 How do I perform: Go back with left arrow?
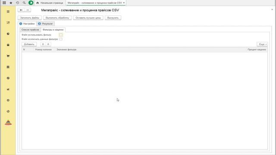tap(21, 10)
